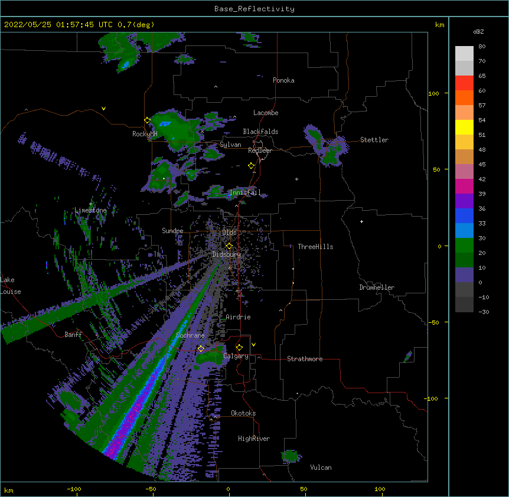Click the yellow diamond marker south of RedDeer
This screenshot has width=509, height=497.
252,166
